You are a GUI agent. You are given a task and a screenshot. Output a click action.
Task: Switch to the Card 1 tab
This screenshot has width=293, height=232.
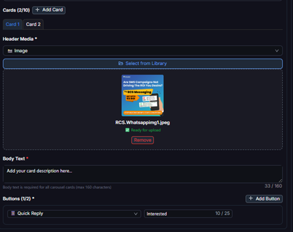[x=13, y=24]
